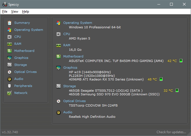The height and width of the screenshot is (136, 191).
Task: Click the Speccy app icon in title bar
Action: tap(5, 4)
